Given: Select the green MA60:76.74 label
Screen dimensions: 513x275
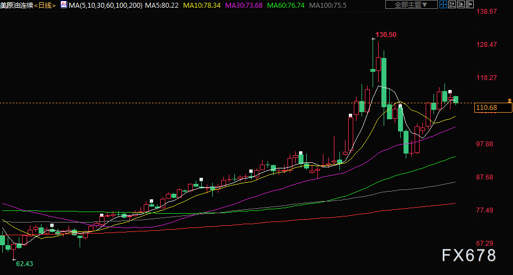Looking at the screenshot, I should click(x=286, y=6).
